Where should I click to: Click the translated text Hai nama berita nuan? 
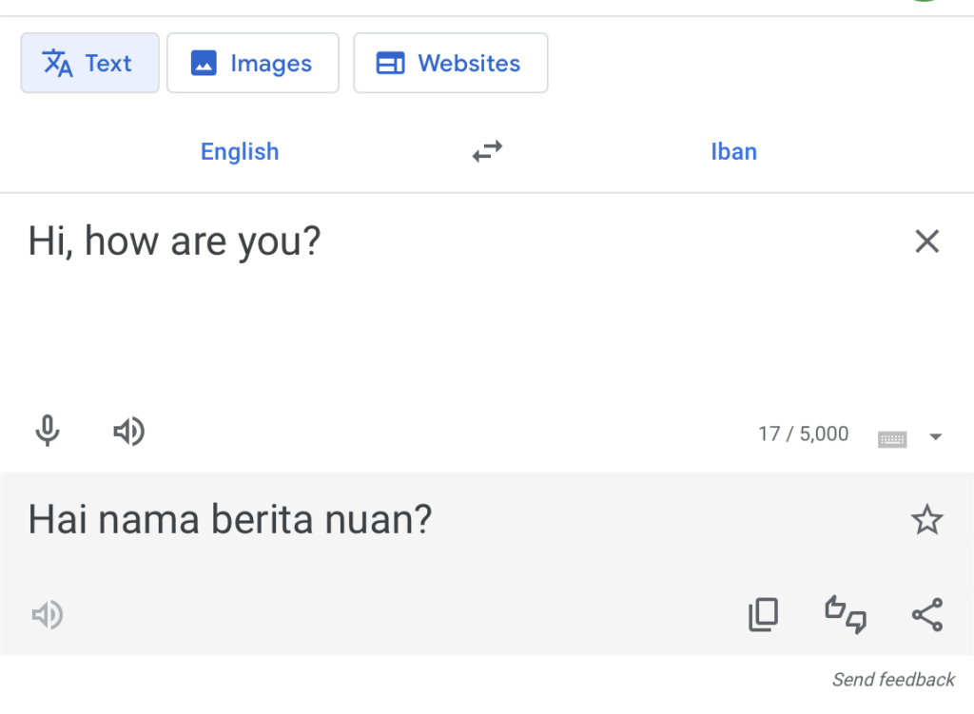tap(230, 519)
